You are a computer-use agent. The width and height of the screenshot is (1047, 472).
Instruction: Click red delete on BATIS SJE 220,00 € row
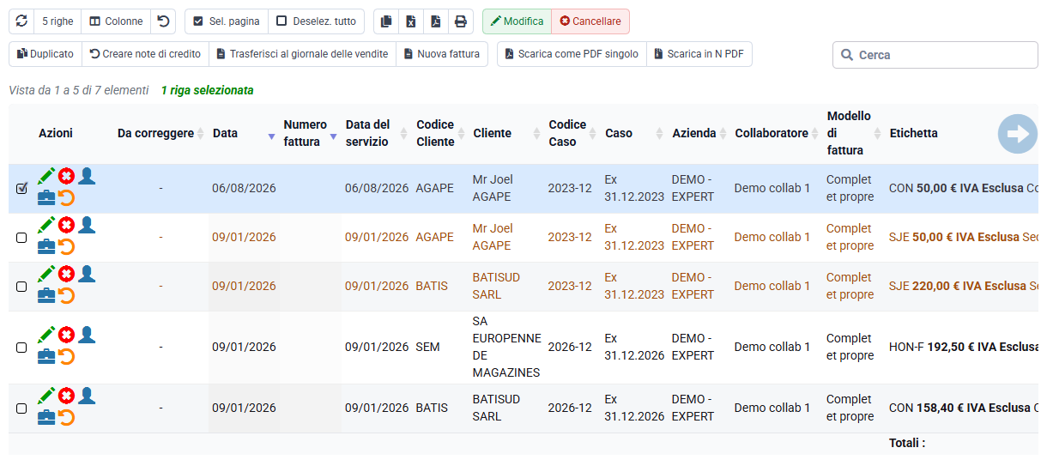pos(66,274)
